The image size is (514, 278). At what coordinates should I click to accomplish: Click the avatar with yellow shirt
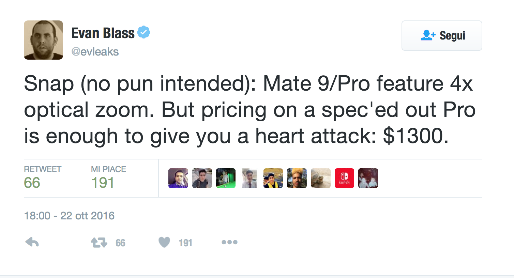coord(273,178)
